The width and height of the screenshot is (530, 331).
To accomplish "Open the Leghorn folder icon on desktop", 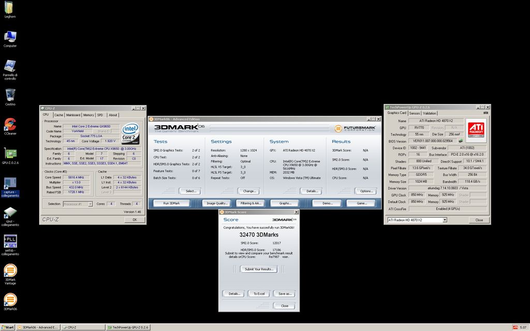I will click(10, 9).
